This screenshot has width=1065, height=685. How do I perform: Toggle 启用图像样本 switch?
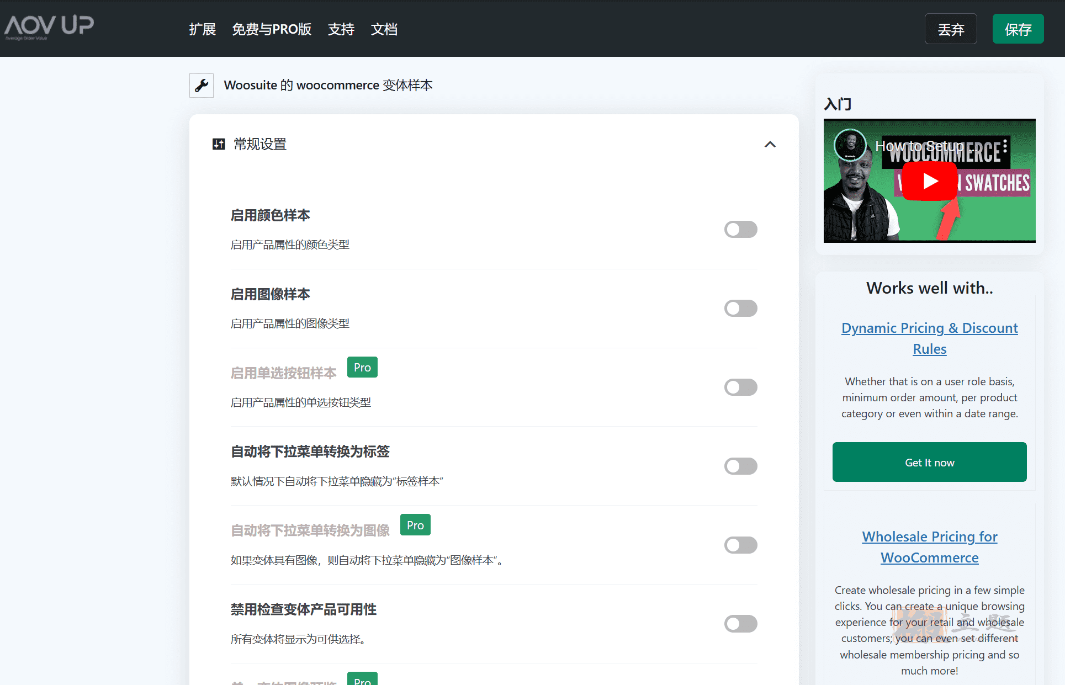(741, 309)
